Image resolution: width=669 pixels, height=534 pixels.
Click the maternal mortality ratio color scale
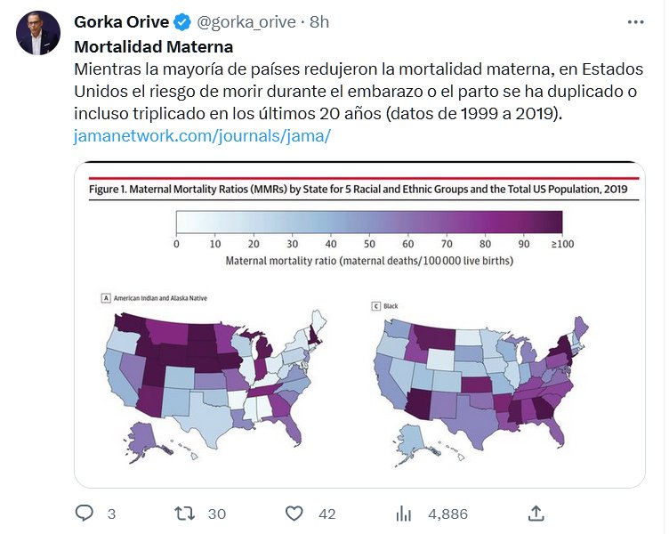tap(368, 222)
